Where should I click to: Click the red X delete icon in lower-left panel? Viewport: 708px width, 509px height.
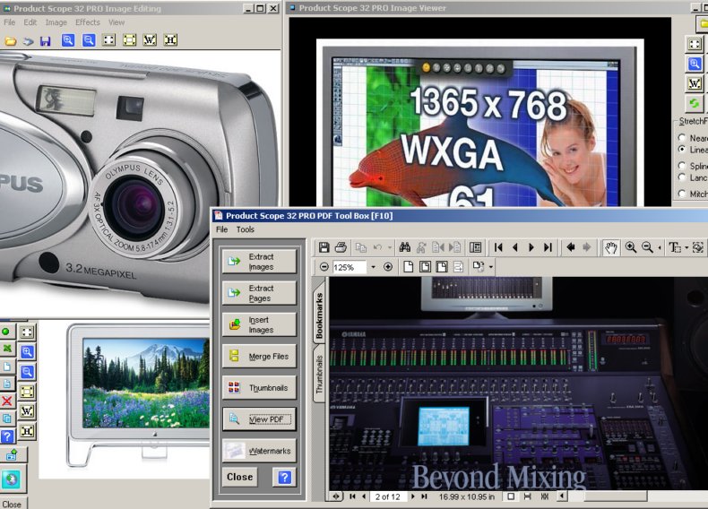tap(7, 401)
